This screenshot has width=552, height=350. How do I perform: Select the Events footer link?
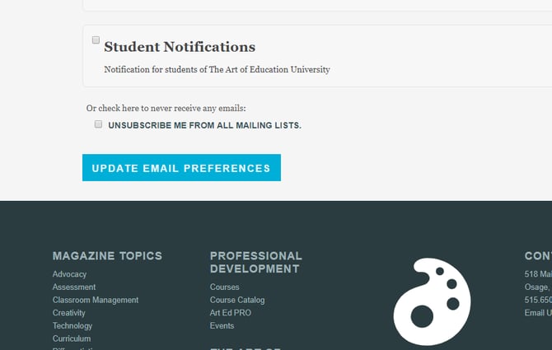pyautogui.click(x=222, y=326)
